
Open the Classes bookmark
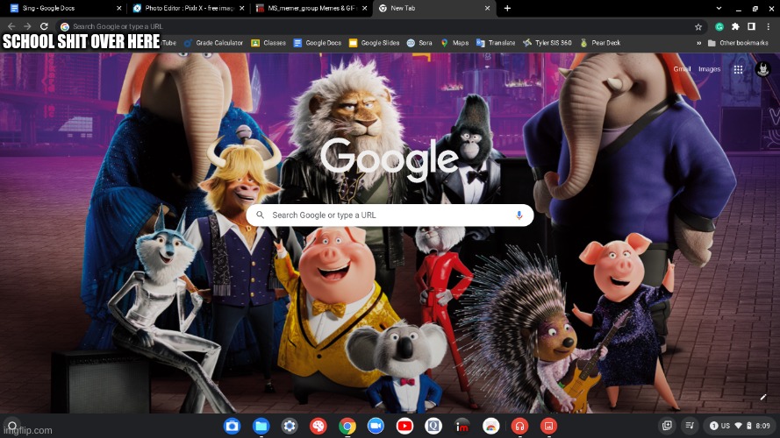click(x=268, y=43)
